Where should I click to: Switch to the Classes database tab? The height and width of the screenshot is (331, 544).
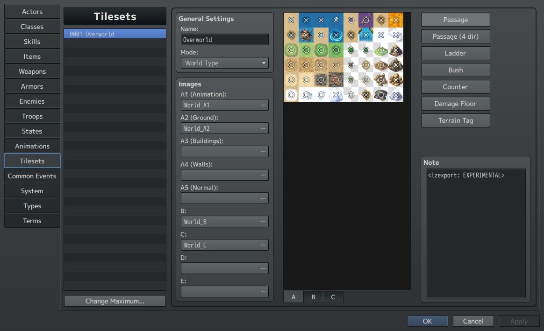coord(32,27)
